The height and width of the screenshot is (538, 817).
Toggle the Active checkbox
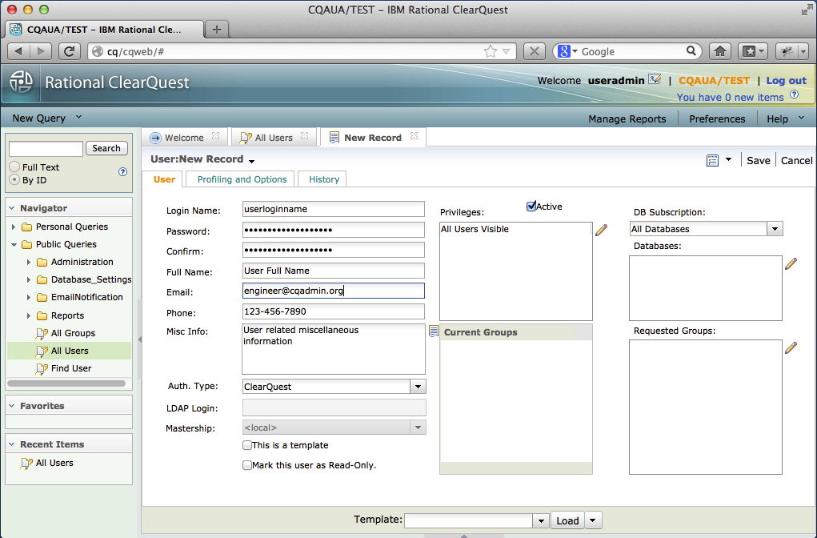tap(531, 207)
